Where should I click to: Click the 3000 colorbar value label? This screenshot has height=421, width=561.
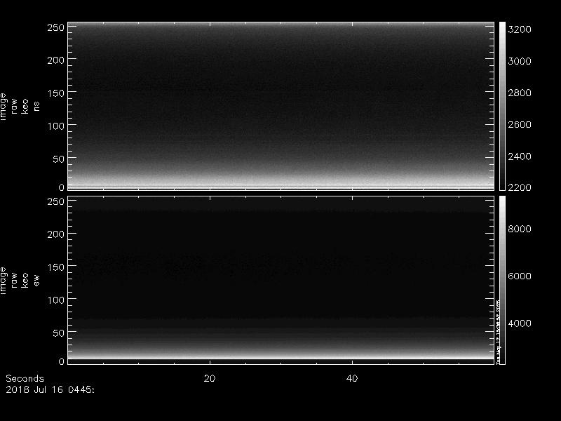coord(520,61)
